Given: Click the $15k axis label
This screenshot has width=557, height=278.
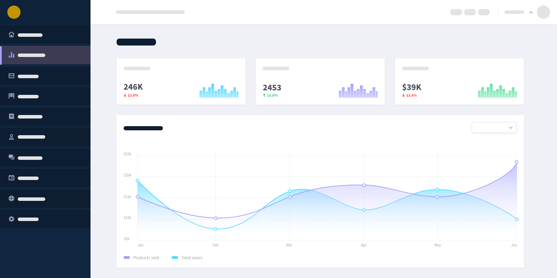Looking at the screenshot, I should coord(127,197).
